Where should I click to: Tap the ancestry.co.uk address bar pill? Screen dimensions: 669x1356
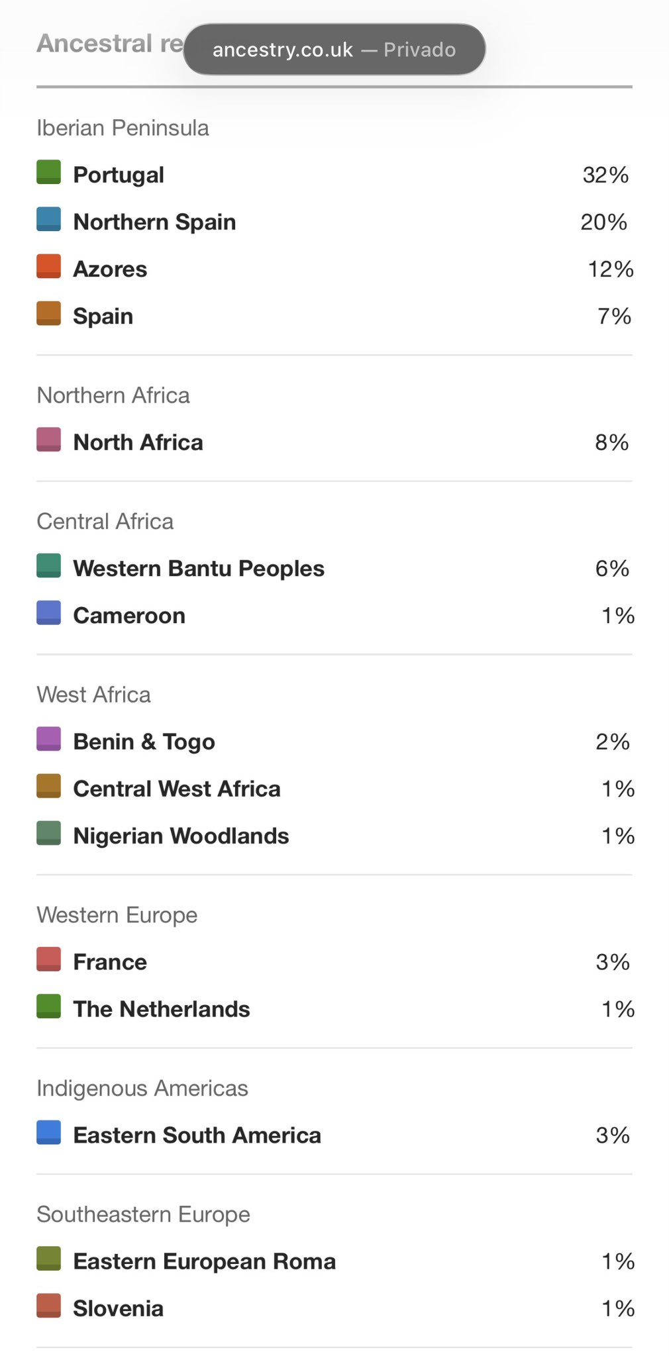pos(334,50)
